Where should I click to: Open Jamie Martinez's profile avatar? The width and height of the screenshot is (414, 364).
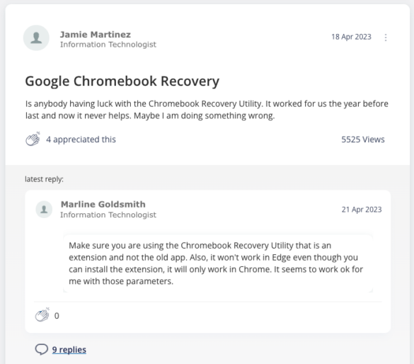point(36,38)
